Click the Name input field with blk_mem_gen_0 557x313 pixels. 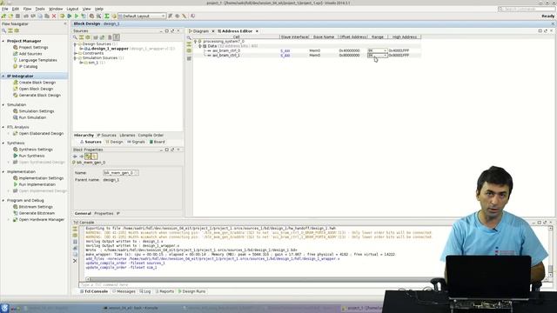coord(121,173)
